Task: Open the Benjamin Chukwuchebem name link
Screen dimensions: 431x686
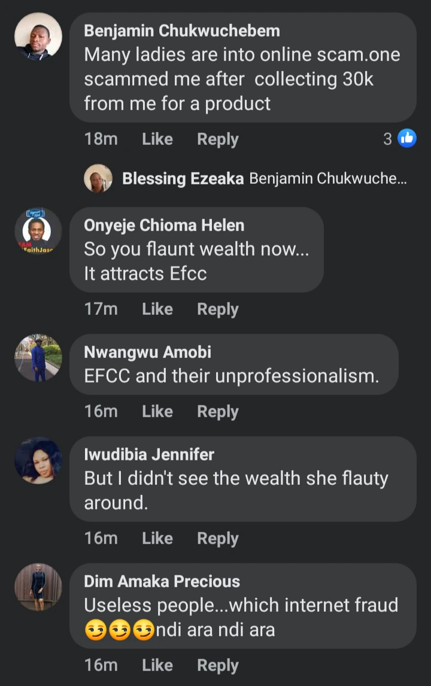Action: click(182, 31)
